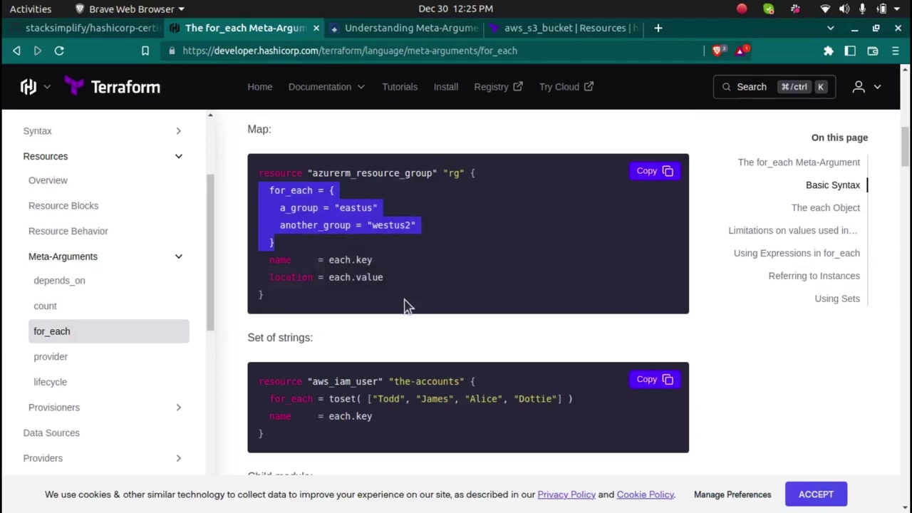Go to the Home nav link
The image size is (912, 513).
pyautogui.click(x=260, y=87)
